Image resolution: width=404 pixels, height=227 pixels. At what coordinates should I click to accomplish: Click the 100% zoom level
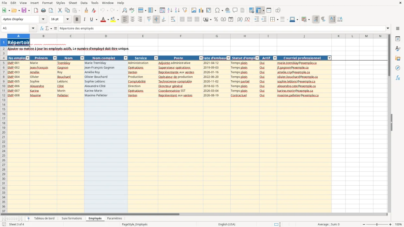(398, 224)
